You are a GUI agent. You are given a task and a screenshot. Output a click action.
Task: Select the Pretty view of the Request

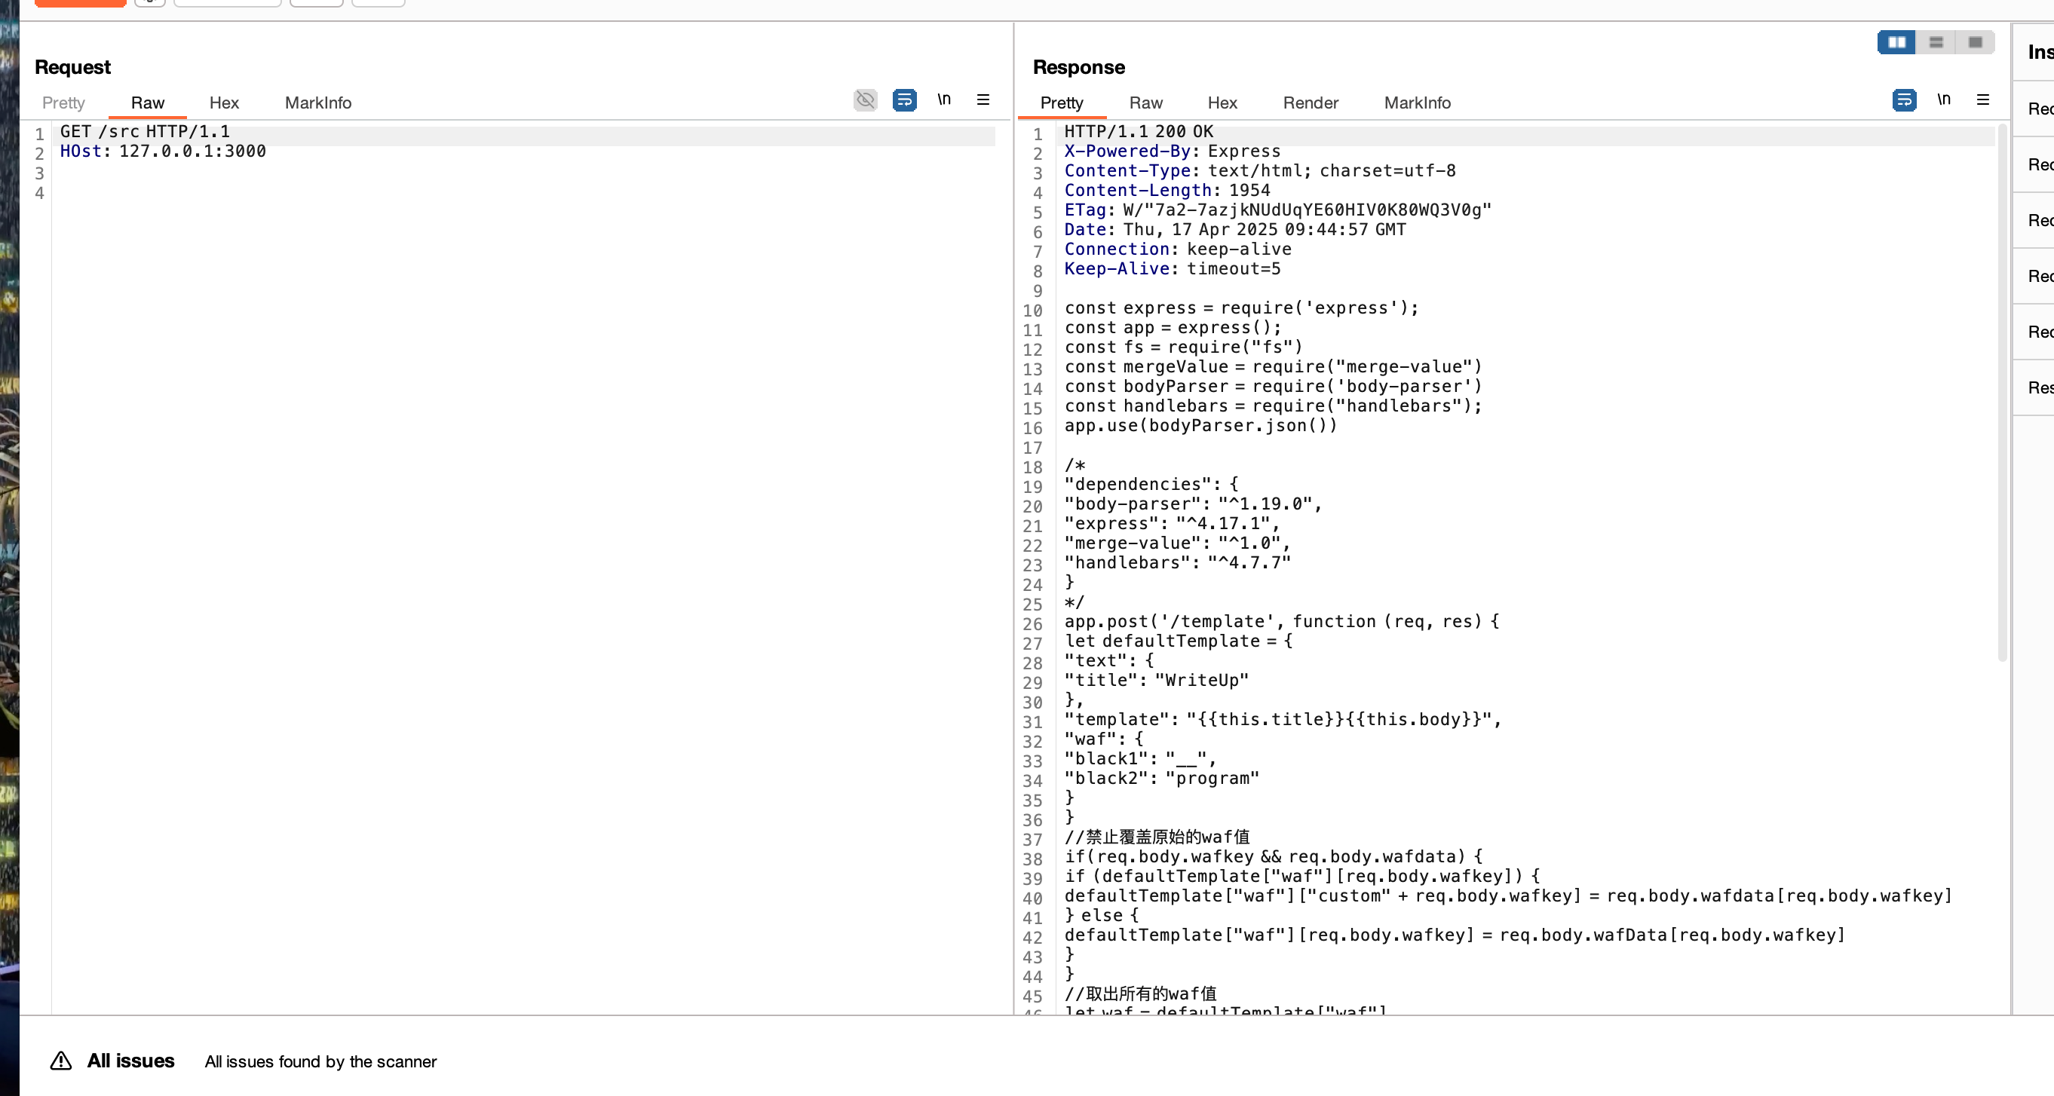click(x=63, y=102)
